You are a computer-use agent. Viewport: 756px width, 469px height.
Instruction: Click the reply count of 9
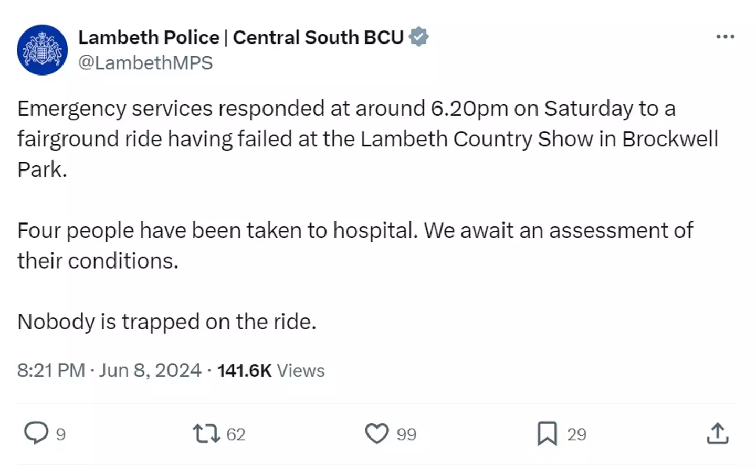coord(61,434)
